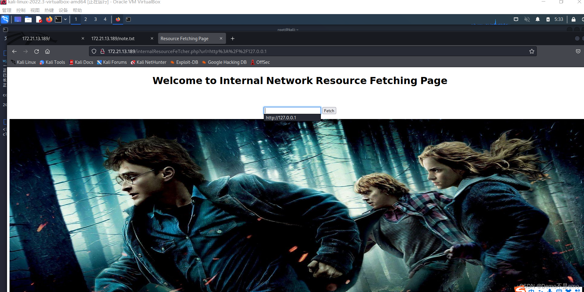Switch to workspace 4
The height and width of the screenshot is (292, 584).
click(105, 19)
